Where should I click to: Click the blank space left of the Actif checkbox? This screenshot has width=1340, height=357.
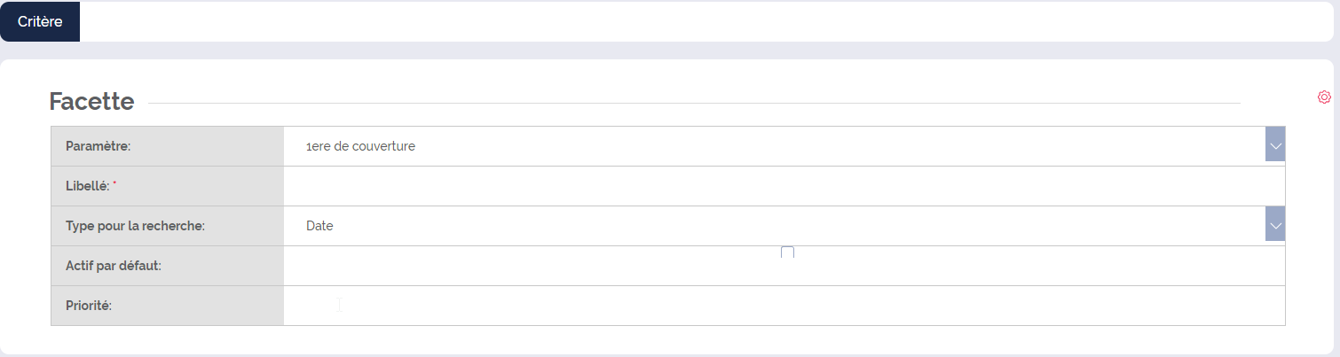point(532,266)
